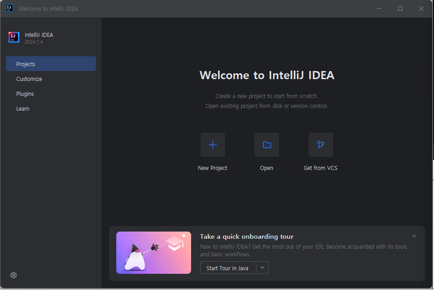Image resolution: width=434 pixels, height=290 pixels.
Task: Click the IntelliJ IDEA logo in sidebar
Action: pyautogui.click(x=14, y=37)
